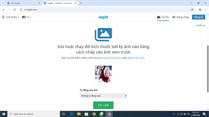Open the Windows Start menu
This screenshot has height=117, width=209.
[4, 114]
